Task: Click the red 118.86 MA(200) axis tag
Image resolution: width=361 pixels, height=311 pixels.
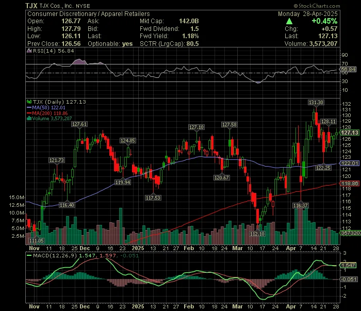Action: point(349,184)
